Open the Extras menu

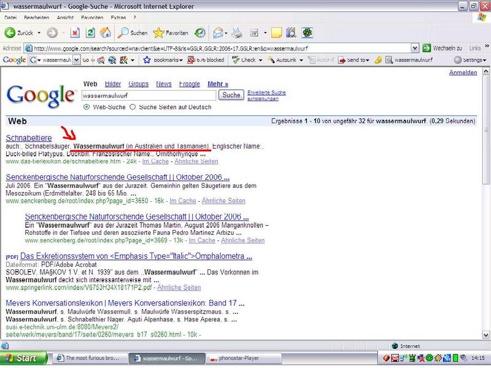click(118, 18)
